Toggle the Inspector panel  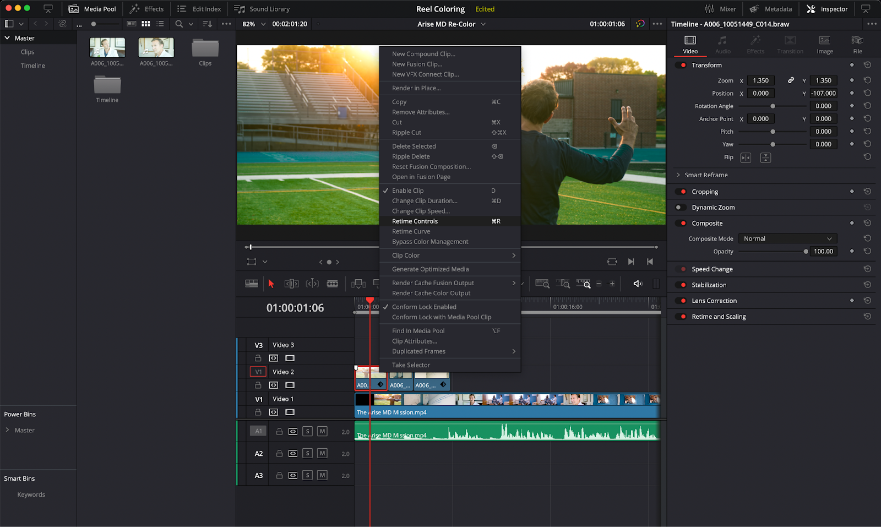(x=827, y=9)
